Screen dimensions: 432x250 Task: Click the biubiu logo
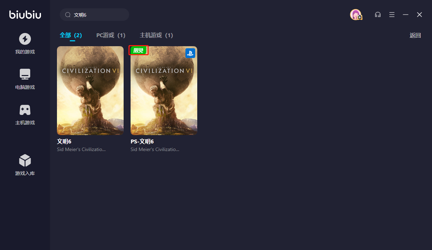[25, 15]
